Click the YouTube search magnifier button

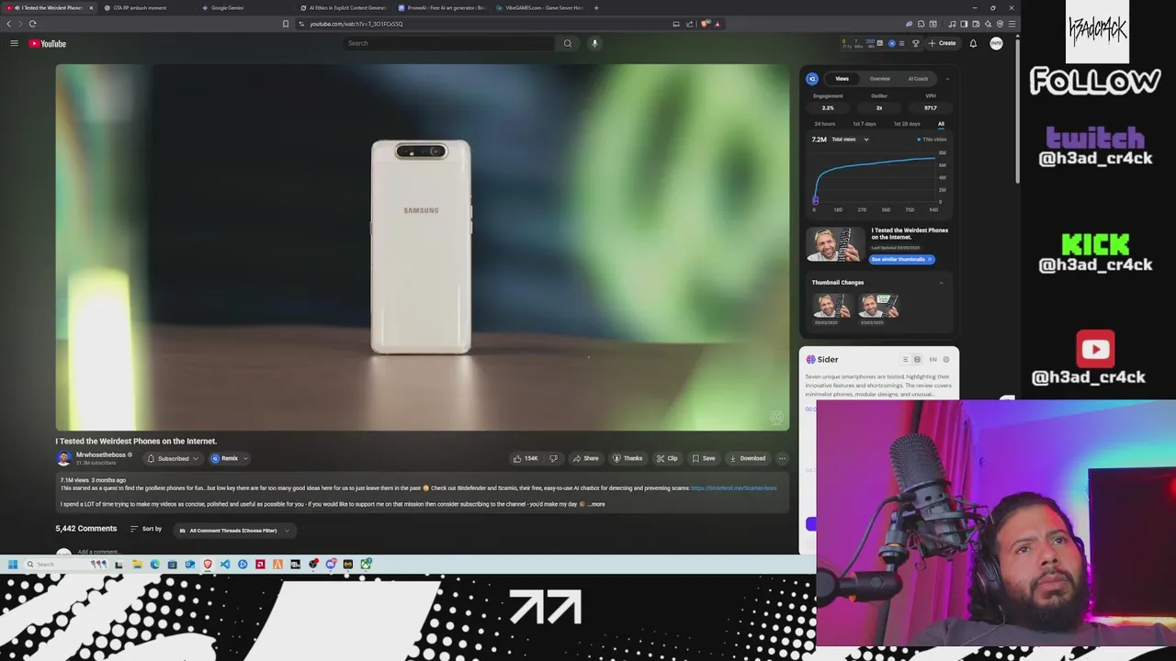click(567, 43)
